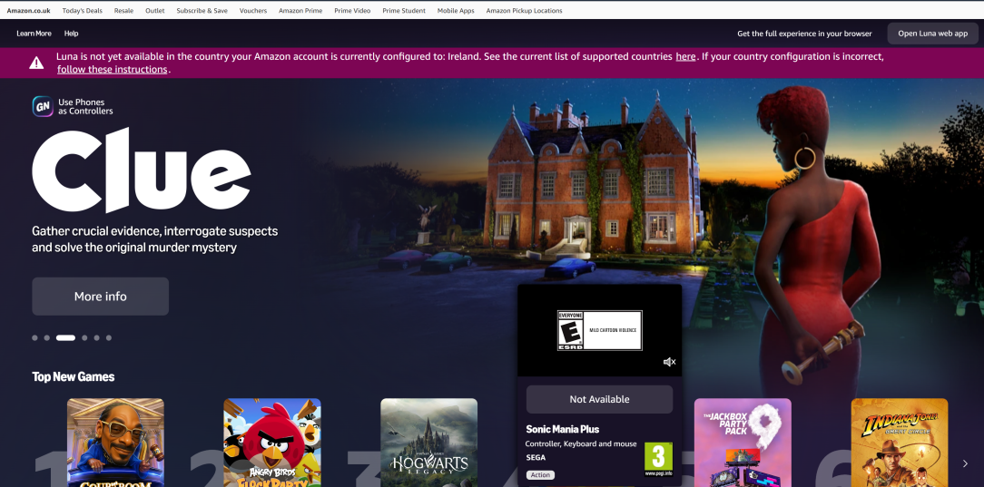Open Indiana Jones Great Circle thumbnail
Viewport: 984px width, 487px height.
[x=900, y=443]
